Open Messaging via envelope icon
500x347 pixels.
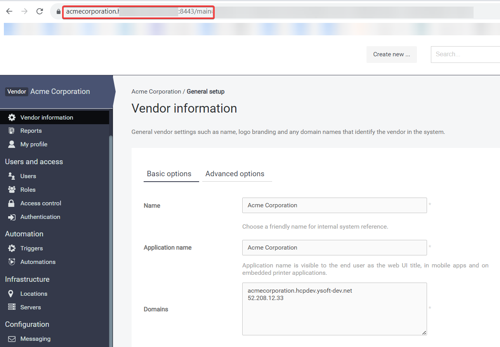[12, 339]
